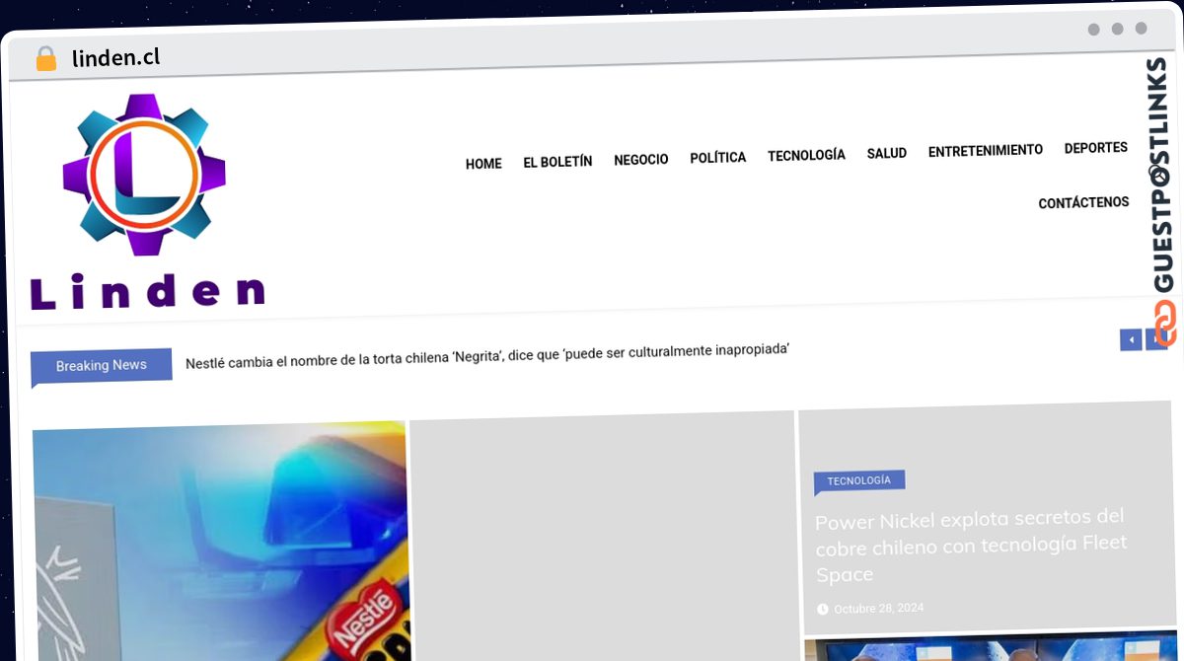Open the CONTÁCTENOS page

point(1083,202)
